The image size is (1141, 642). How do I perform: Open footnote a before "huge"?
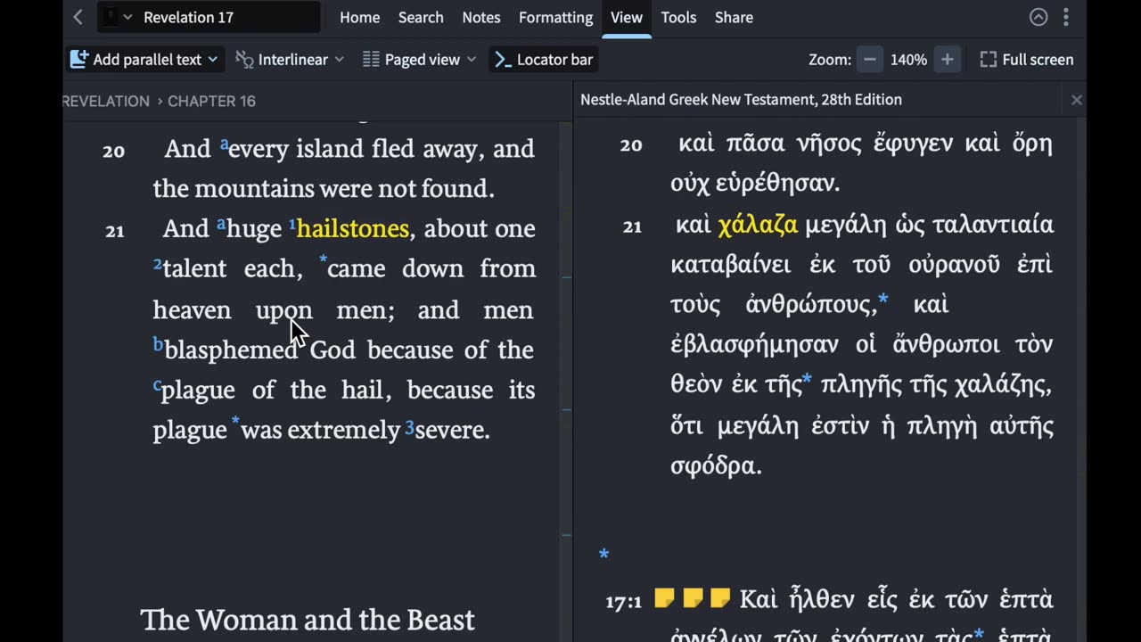(x=221, y=223)
